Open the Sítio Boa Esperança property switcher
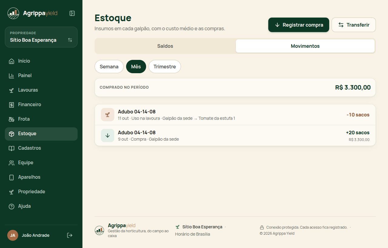The image size is (388, 248). click(x=41, y=37)
